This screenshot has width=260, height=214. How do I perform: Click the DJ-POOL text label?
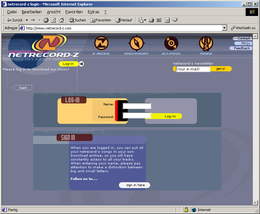(x=172, y=53)
